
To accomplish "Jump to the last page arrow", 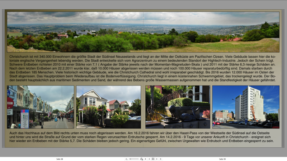I will click(161, 159).
